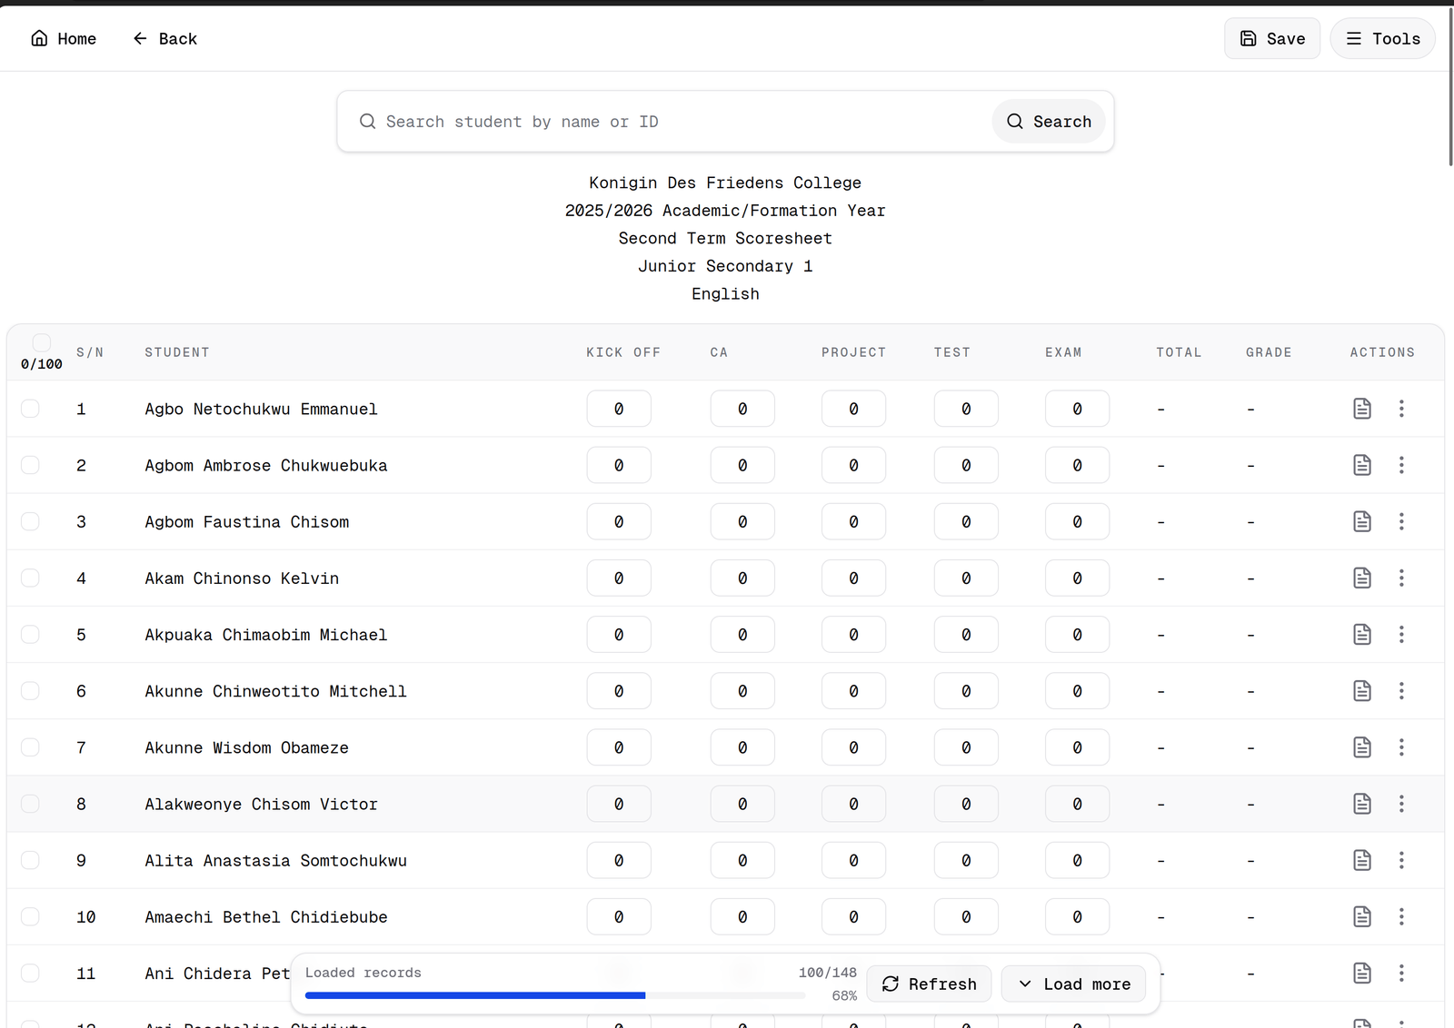
Task: Select the checkbox for Agbo Netochukwu Emmanuel
Action: (x=30, y=409)
